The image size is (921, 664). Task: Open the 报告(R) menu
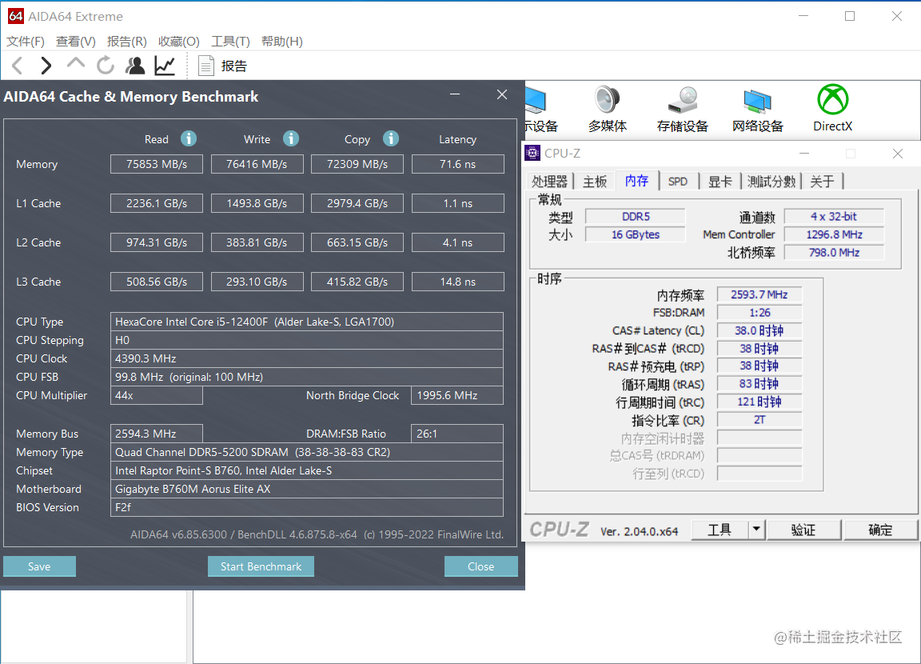(127, 41)
